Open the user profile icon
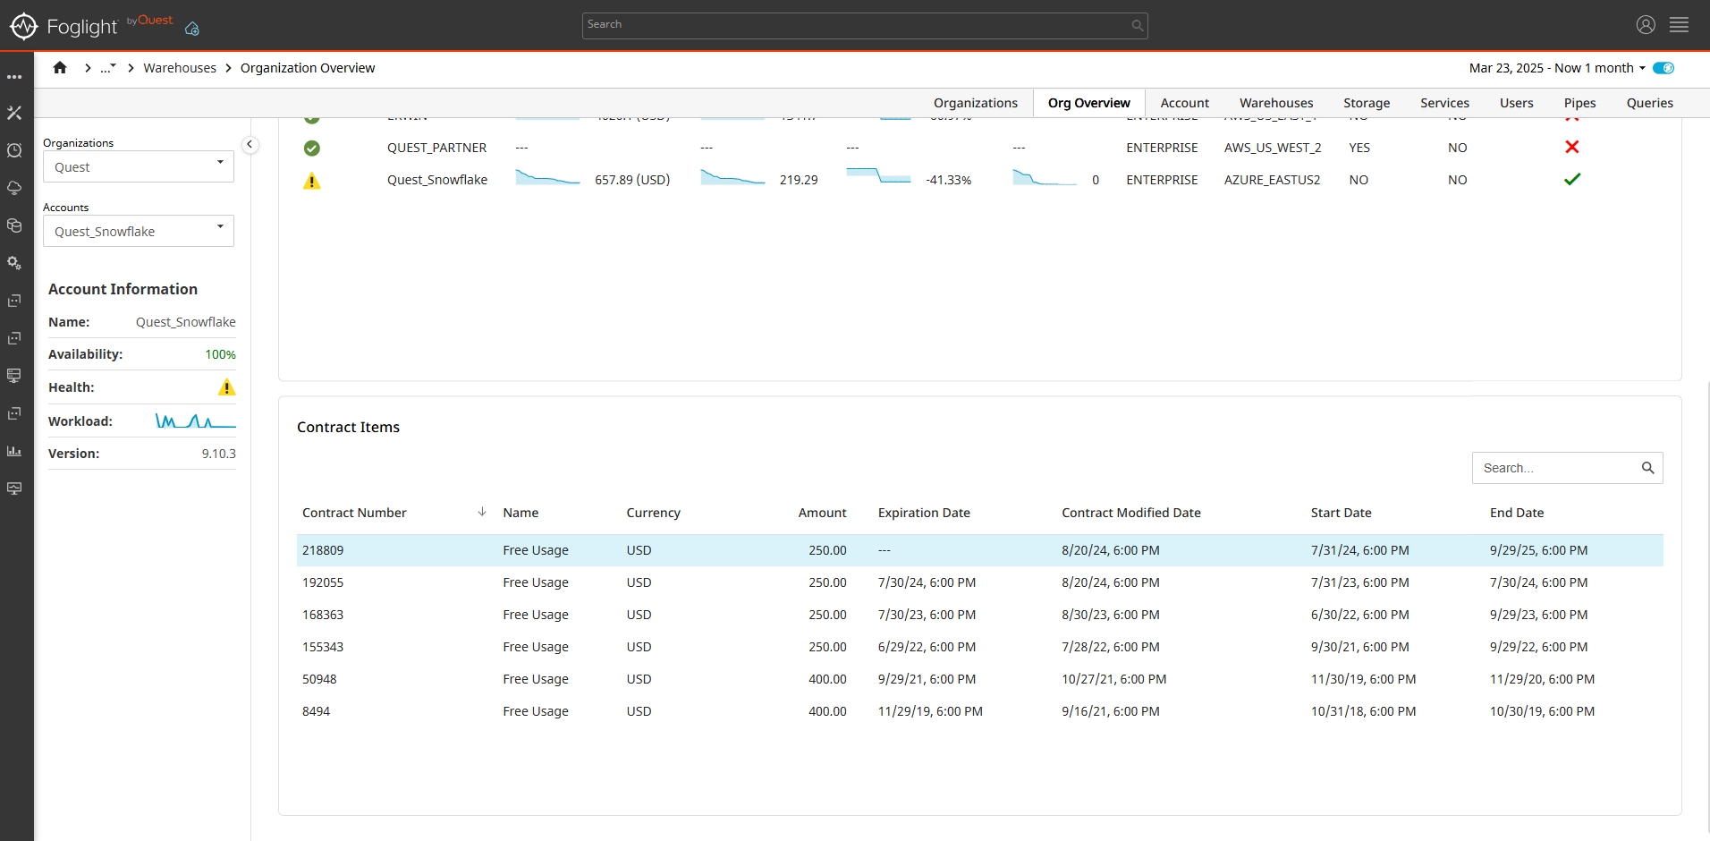Screen dimensions: 1710x841 (x=1646, y=25)
